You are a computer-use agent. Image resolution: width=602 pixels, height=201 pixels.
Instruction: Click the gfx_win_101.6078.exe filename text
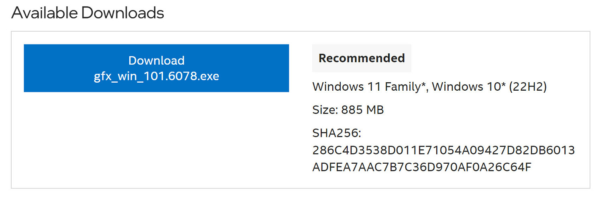tap(156, 76)
